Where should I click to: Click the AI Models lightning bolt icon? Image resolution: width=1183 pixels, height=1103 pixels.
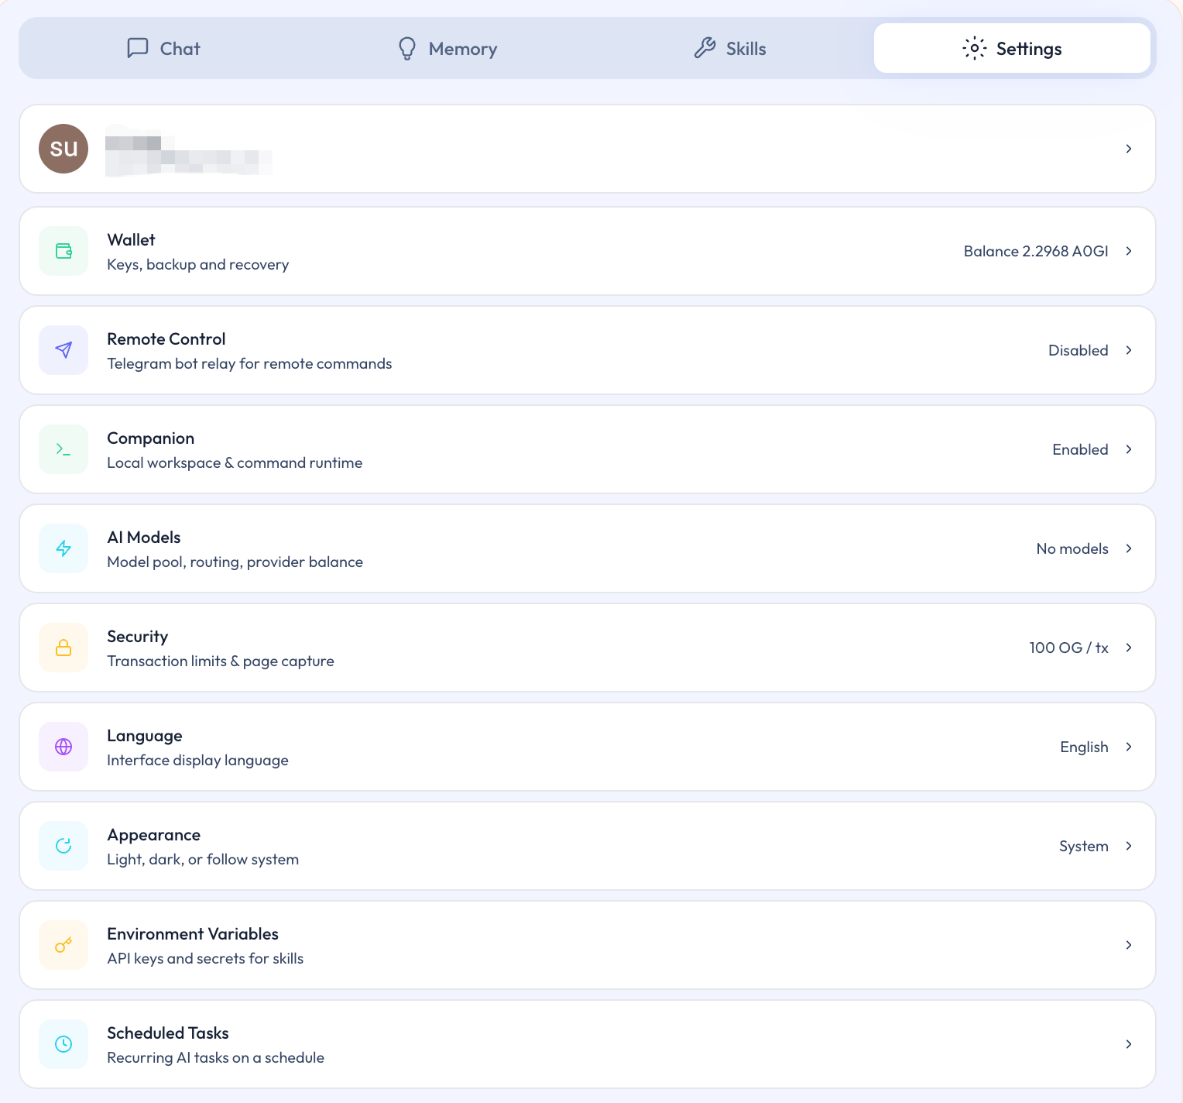click(63, 548)
